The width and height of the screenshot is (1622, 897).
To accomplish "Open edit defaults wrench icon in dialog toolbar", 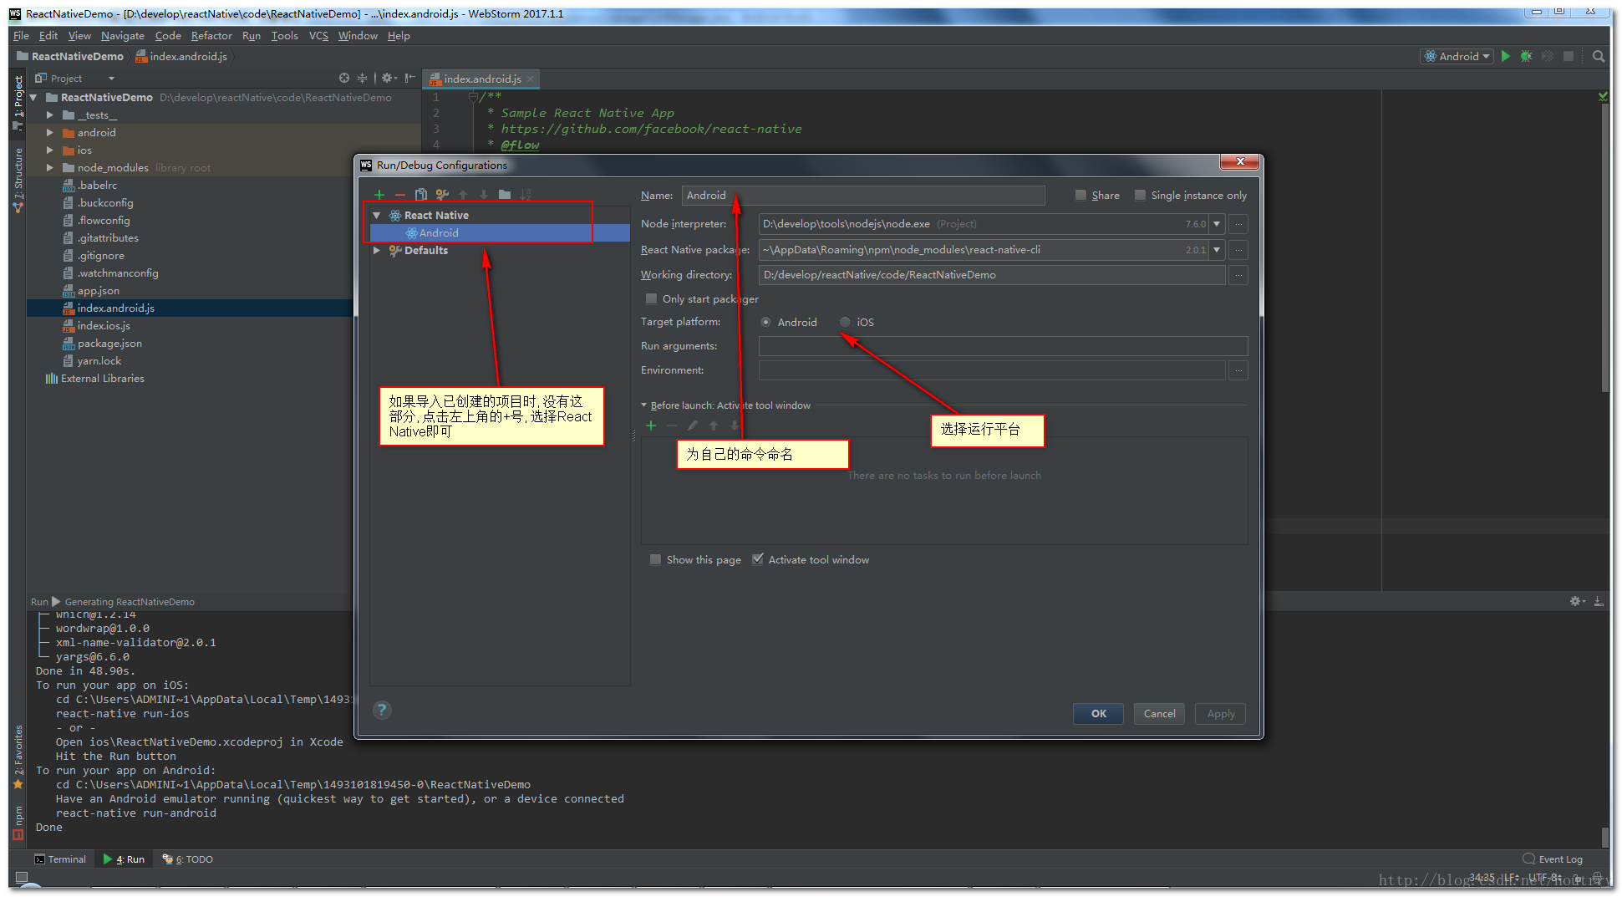I will coord(442,195).
